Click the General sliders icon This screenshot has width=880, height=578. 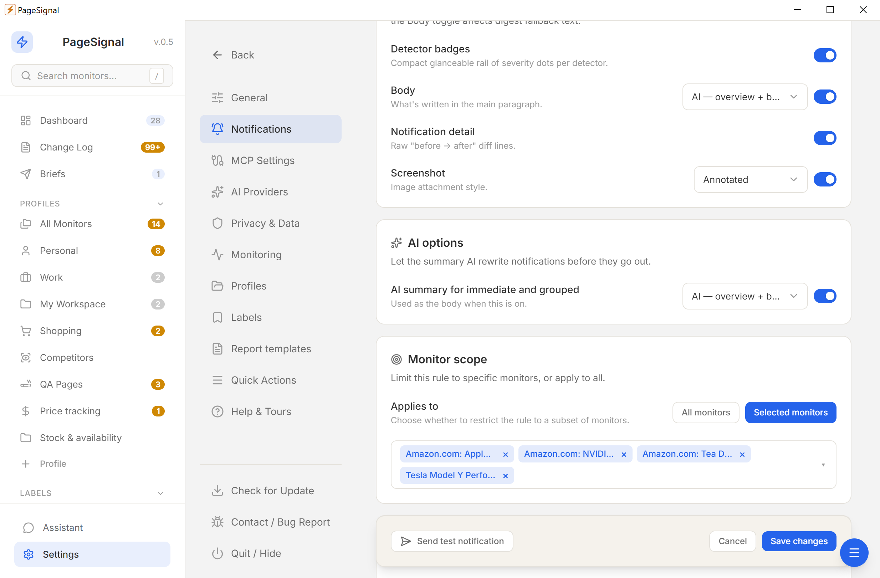click(x=218, y=98)
